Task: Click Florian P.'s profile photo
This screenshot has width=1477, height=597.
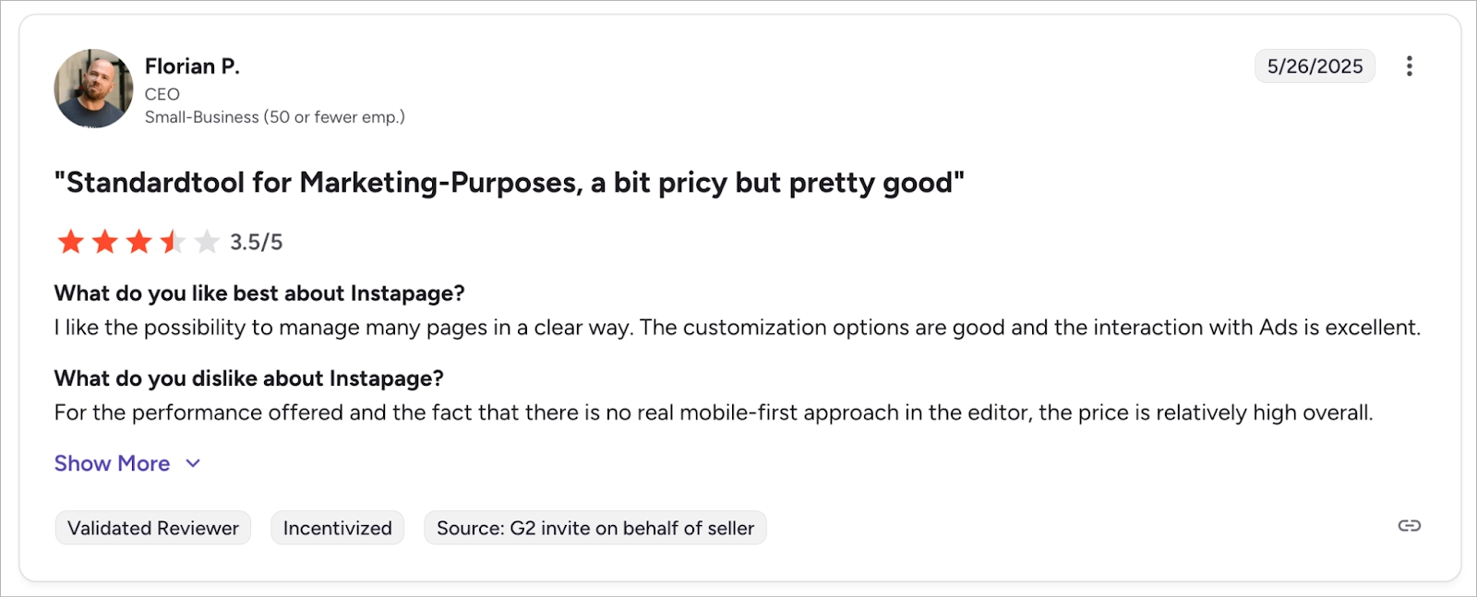Action: 93,89
